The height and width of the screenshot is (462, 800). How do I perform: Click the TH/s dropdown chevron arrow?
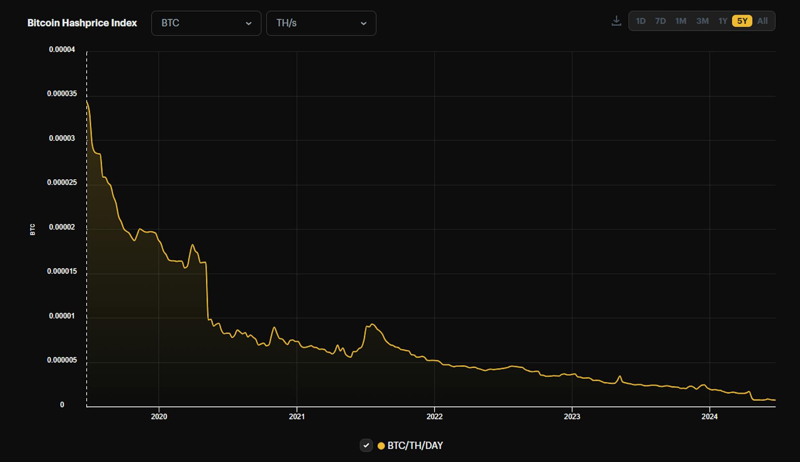(x=363, y=23)
